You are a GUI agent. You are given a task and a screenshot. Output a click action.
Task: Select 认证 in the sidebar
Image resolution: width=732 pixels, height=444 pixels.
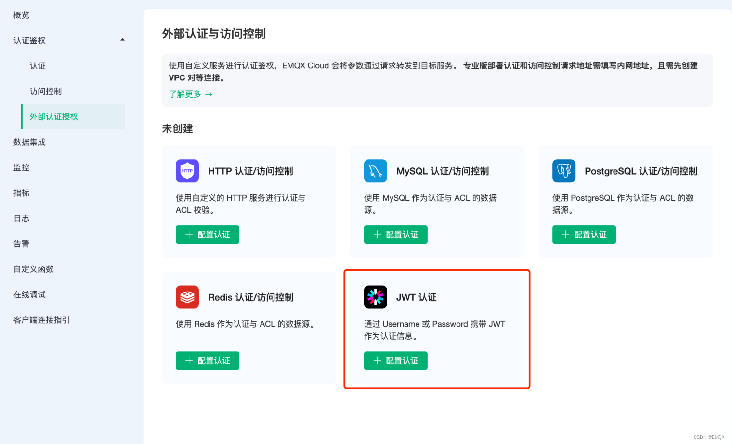[x=38, y=65]
